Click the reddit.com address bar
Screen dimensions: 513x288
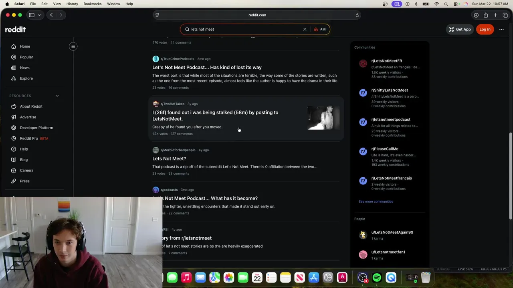point(257,15)
